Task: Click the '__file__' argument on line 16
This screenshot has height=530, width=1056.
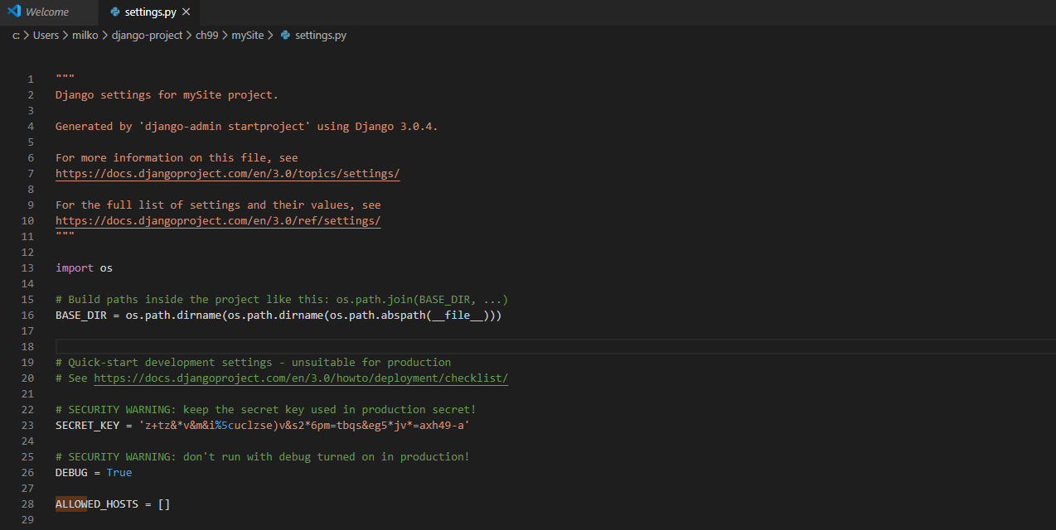Action: pyautogui.click(x=457, y=316)
